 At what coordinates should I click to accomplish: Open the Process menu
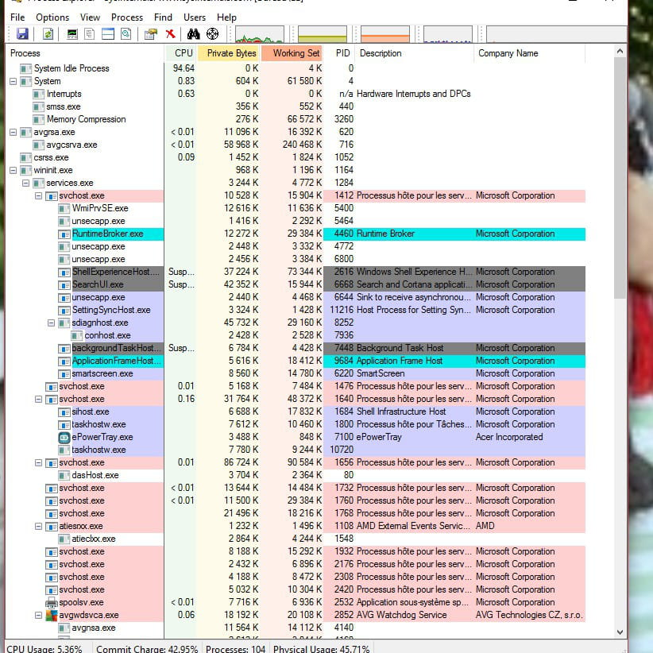coord(127,17)
